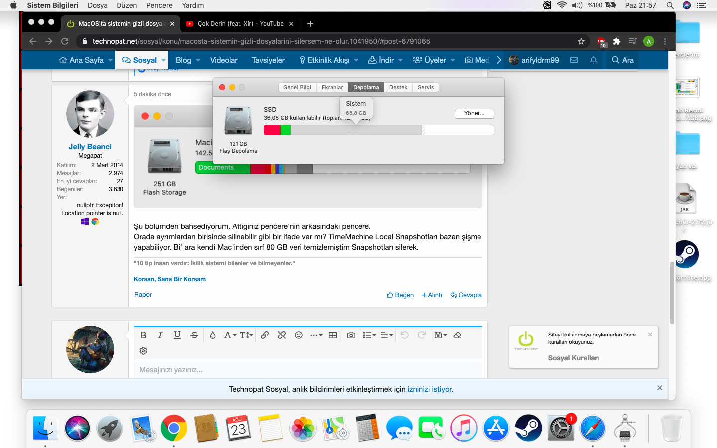This screenshot has width=717, height=448.
Task: Open forum notifications bell
Action: click(x=593, y=60)
